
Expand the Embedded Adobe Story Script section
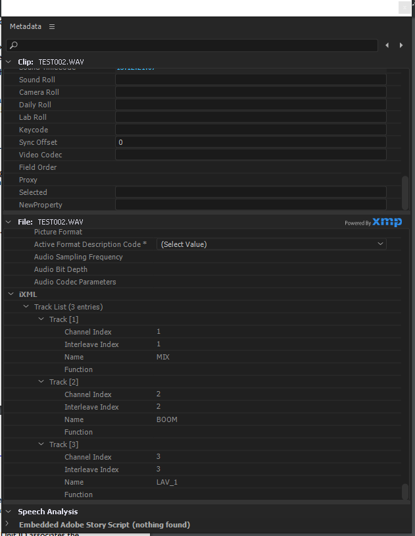7,525
